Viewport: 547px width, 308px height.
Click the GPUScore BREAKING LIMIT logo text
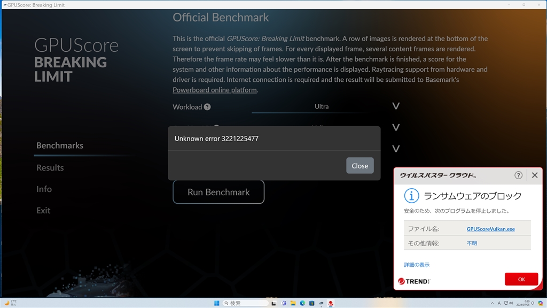tap(76, 60)
